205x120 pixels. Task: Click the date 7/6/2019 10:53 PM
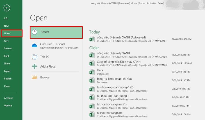(x=181, y=89)
